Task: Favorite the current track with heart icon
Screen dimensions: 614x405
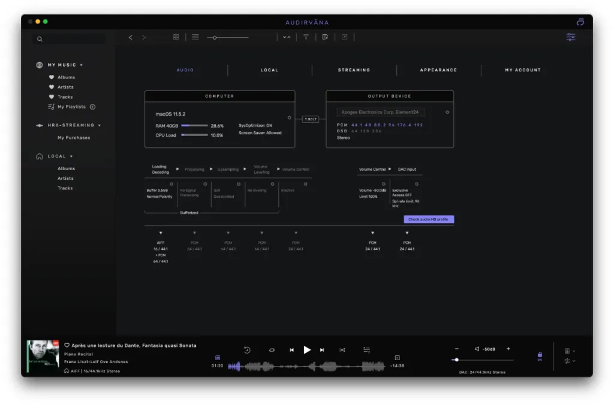Action: pos(67,346)
